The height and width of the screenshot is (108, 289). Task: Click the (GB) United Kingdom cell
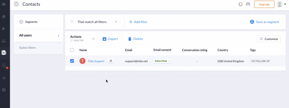click(x=231, y=61)
